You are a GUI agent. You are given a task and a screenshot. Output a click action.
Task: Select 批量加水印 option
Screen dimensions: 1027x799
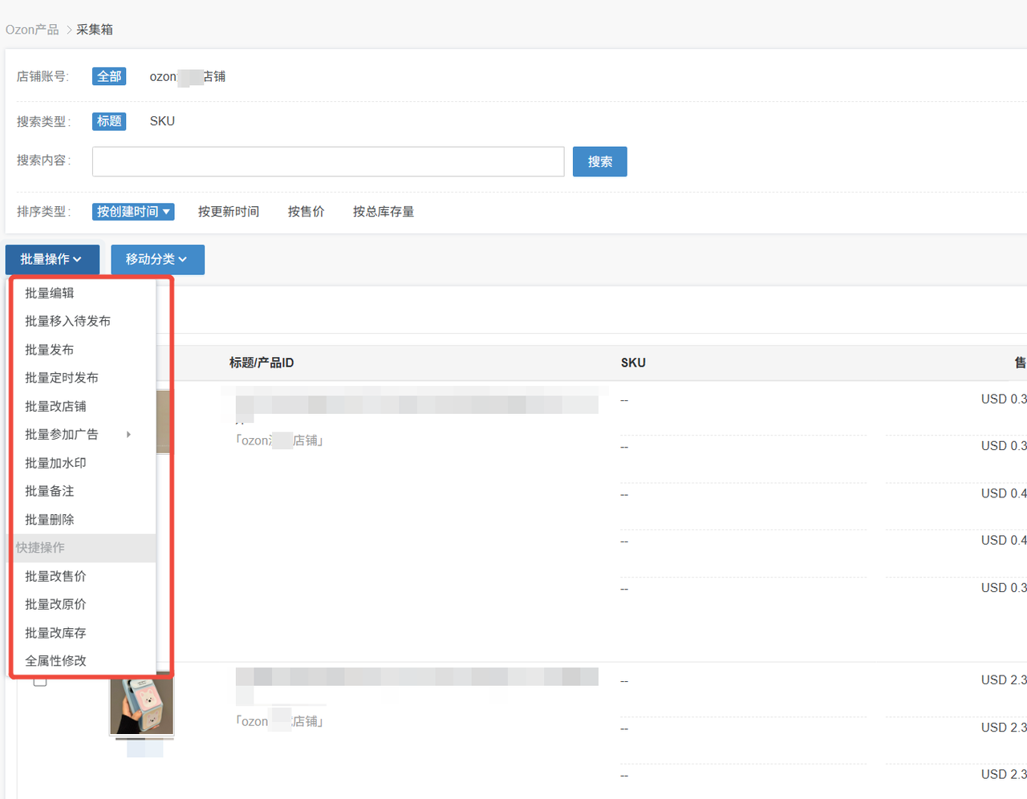coord(56,463)
